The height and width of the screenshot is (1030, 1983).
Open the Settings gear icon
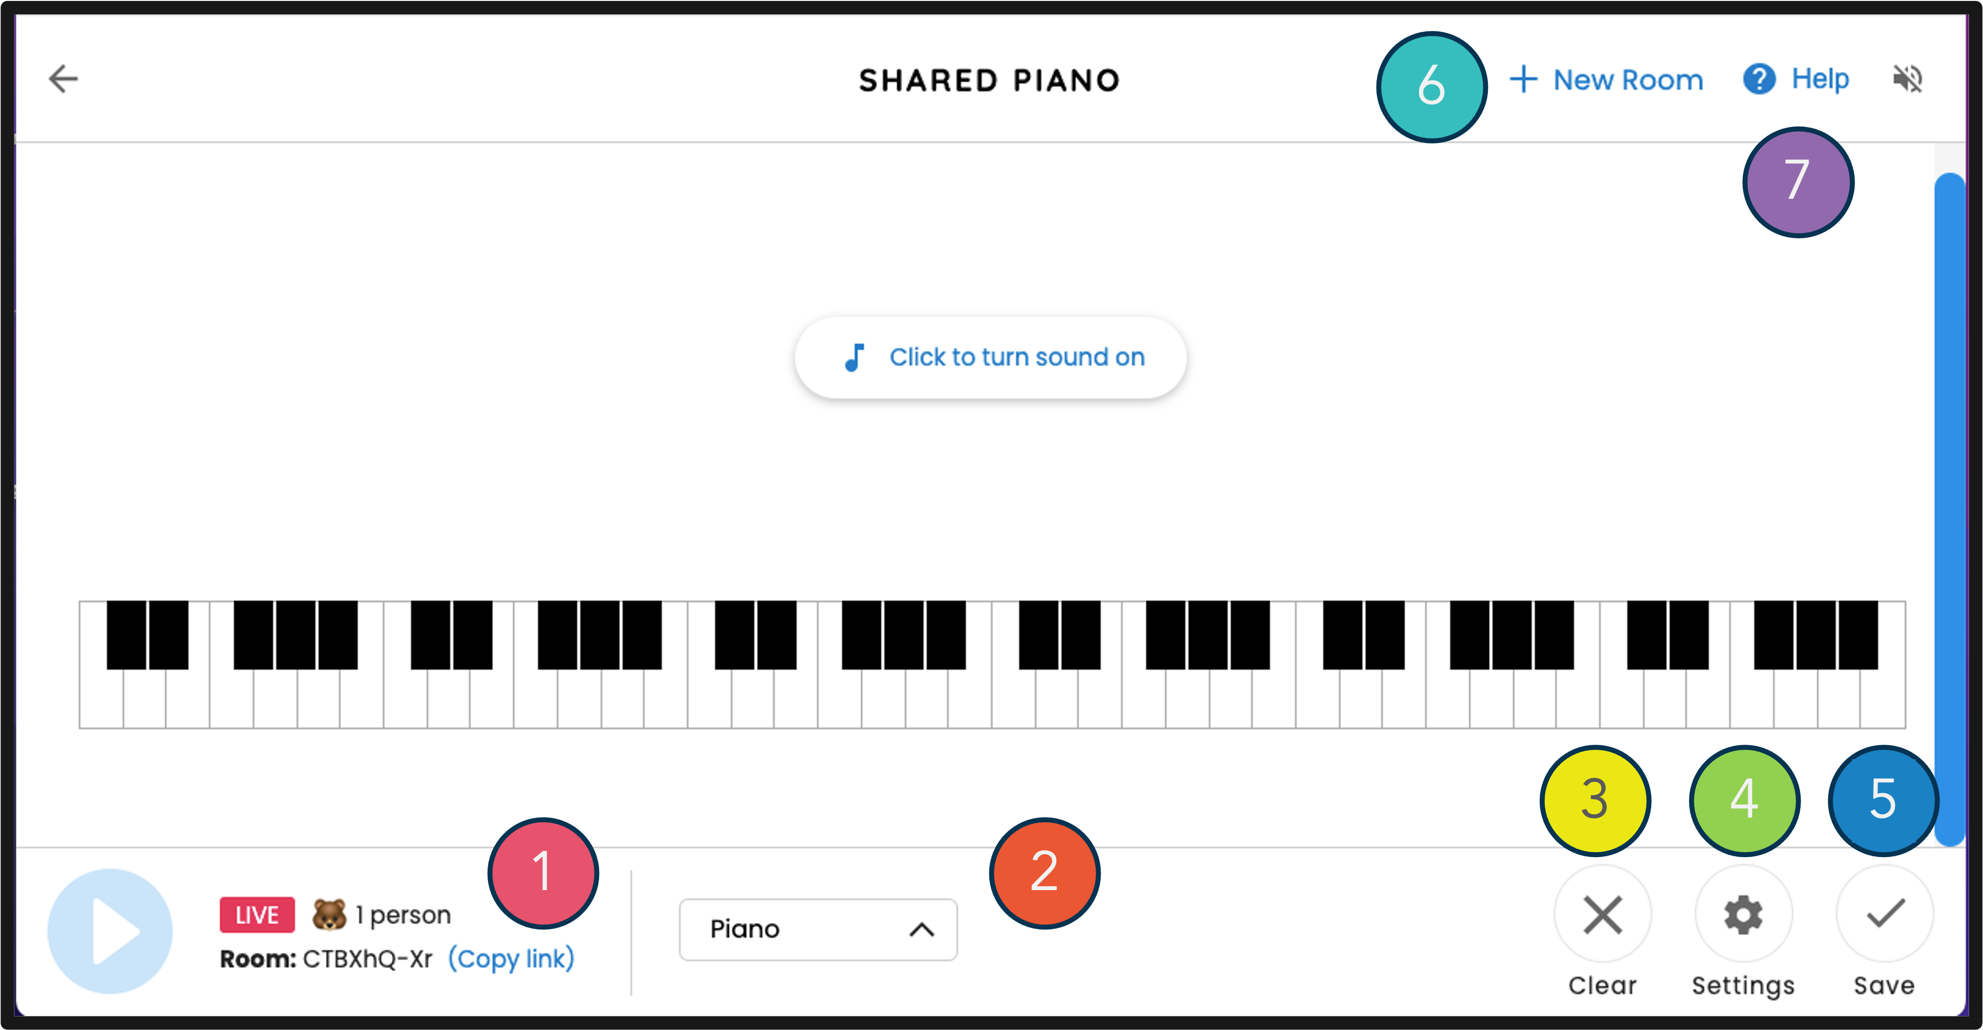point(1744,914)
